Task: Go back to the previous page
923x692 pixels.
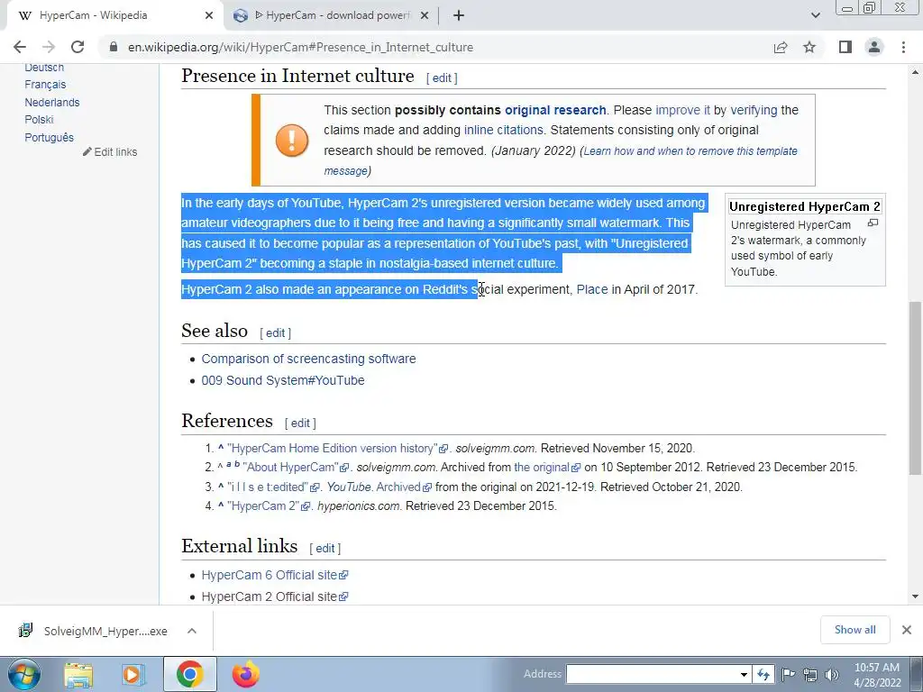Action: (20, 47)
